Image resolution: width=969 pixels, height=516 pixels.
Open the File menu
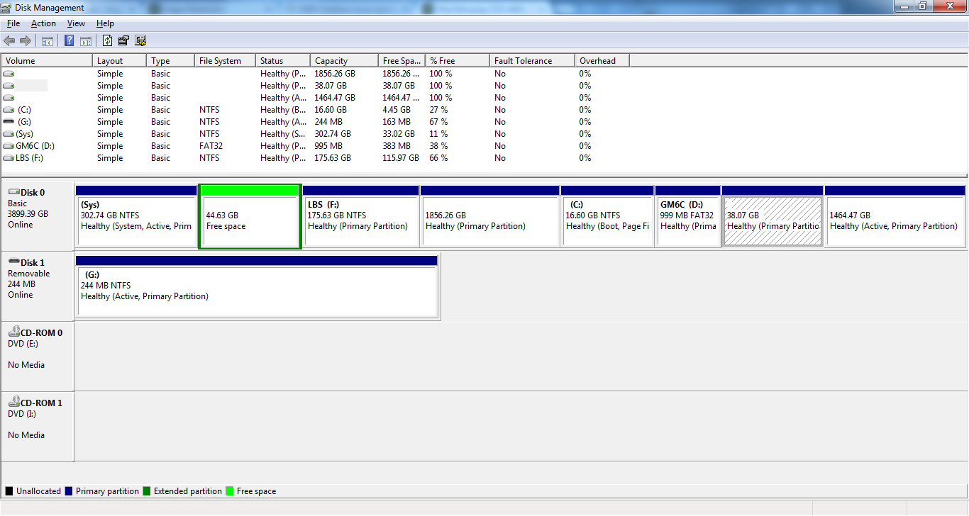13,23
